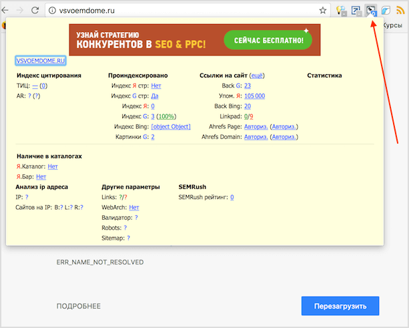Click 'Упом. Я' value 105 000
The width and height of the screenshot is (409, 328).
pyautogui.click(x=255, y=96)
